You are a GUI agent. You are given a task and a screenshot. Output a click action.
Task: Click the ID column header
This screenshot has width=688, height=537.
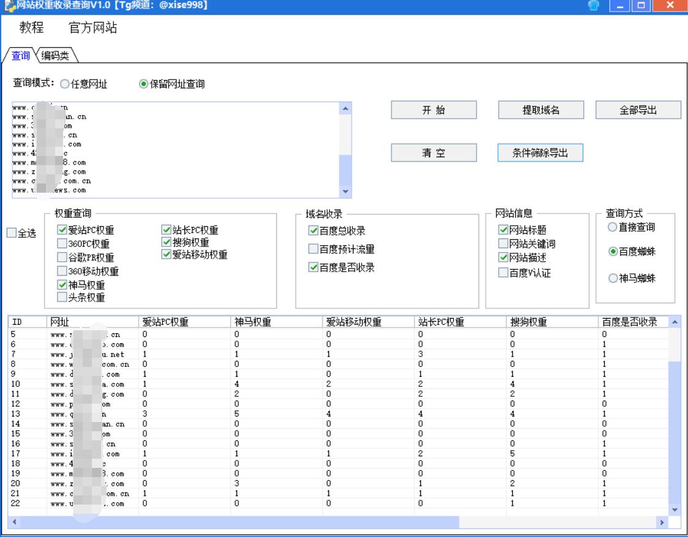coord(27,322)
